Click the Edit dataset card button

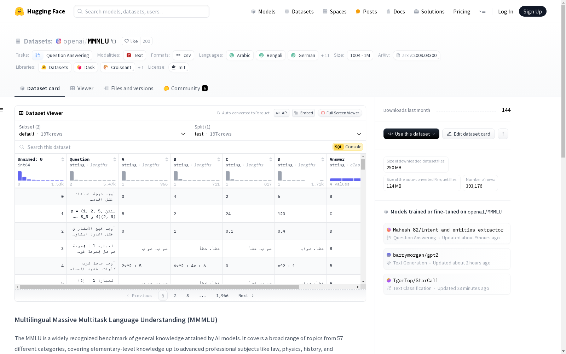[x=468, y=134]
